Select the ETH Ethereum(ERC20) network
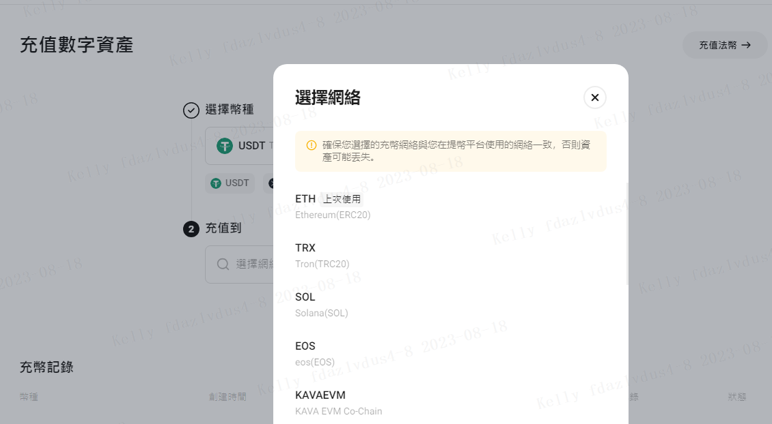 (450, 207)
